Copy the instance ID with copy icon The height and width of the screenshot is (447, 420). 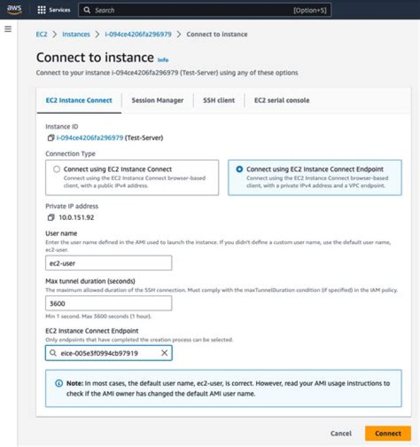[51, 138]
